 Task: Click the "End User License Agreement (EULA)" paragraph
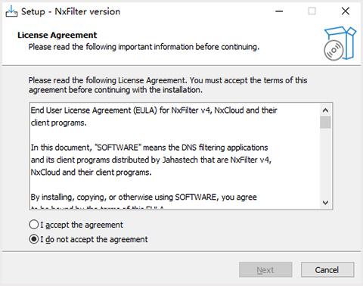154,117
